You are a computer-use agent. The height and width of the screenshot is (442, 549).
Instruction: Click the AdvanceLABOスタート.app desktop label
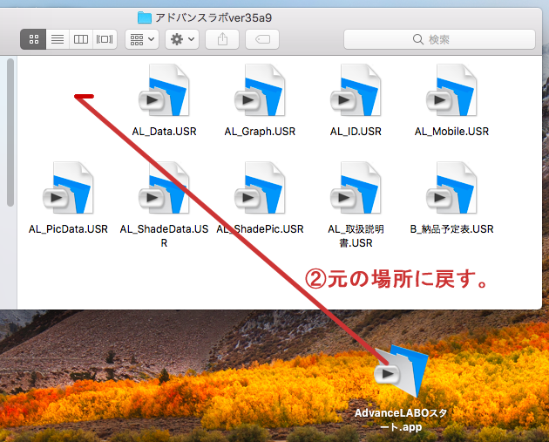point(401,419)
